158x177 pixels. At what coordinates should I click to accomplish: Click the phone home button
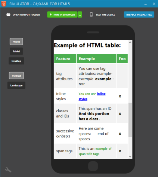pyautogui.click(x=93, y=166)
